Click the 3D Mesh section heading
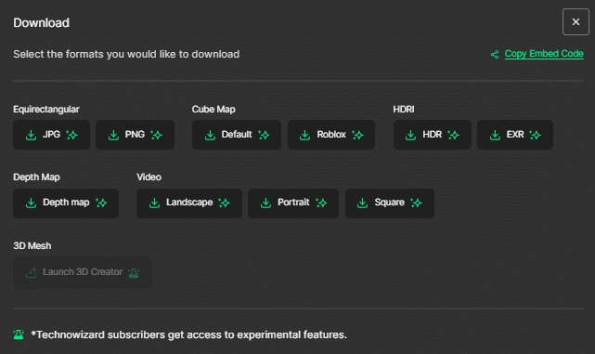Screen dimensions: 595x354 [32, 246]
